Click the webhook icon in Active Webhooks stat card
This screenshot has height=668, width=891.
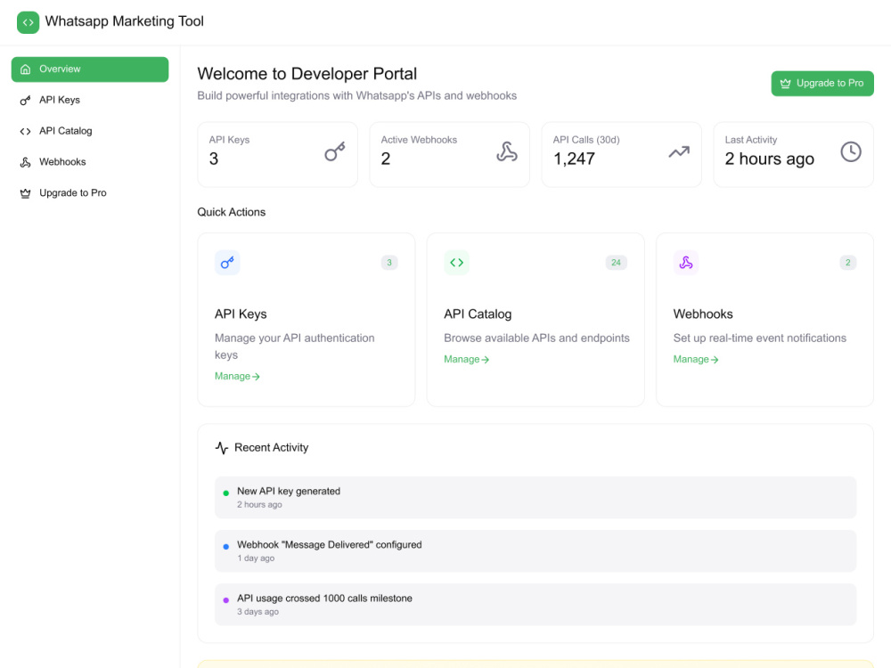click(506, 151)
